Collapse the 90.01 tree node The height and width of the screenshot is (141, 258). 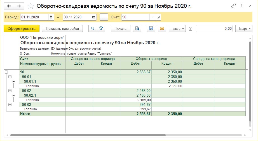(x=10, y=77)
